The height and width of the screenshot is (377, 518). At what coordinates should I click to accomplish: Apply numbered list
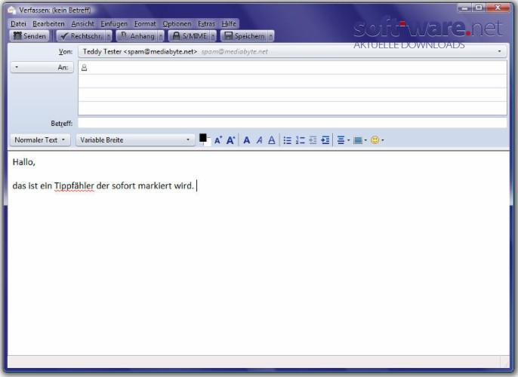click(300, 140)
